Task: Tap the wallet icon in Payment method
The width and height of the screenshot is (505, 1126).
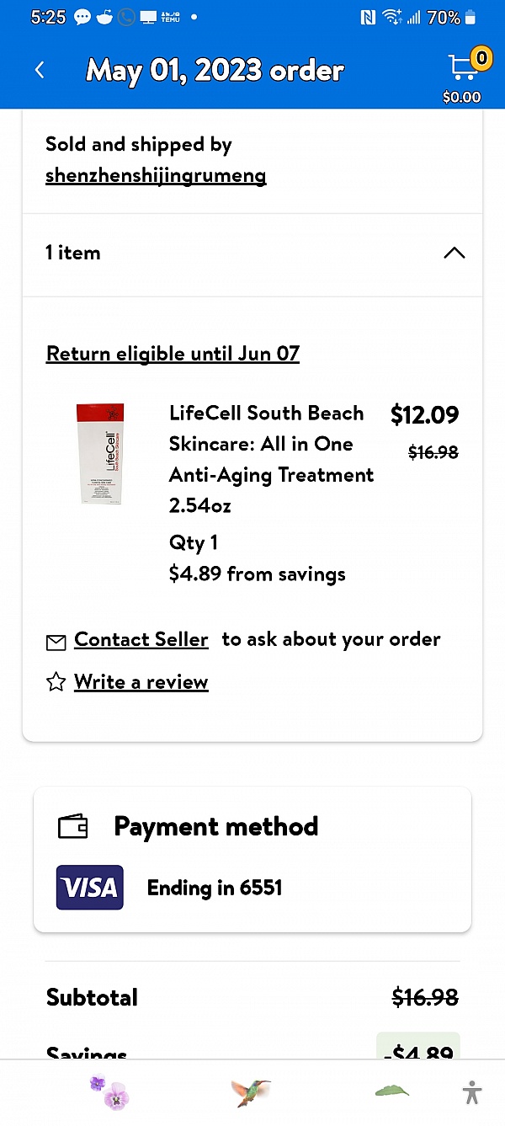Action: coord(73,827)
